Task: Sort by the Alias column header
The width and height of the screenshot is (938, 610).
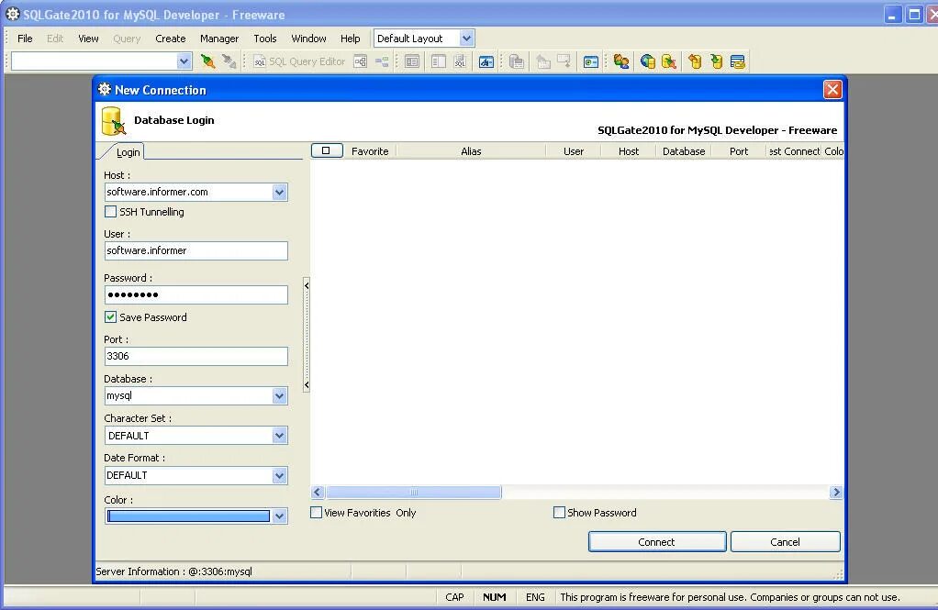Action: [x=471, y=151]
